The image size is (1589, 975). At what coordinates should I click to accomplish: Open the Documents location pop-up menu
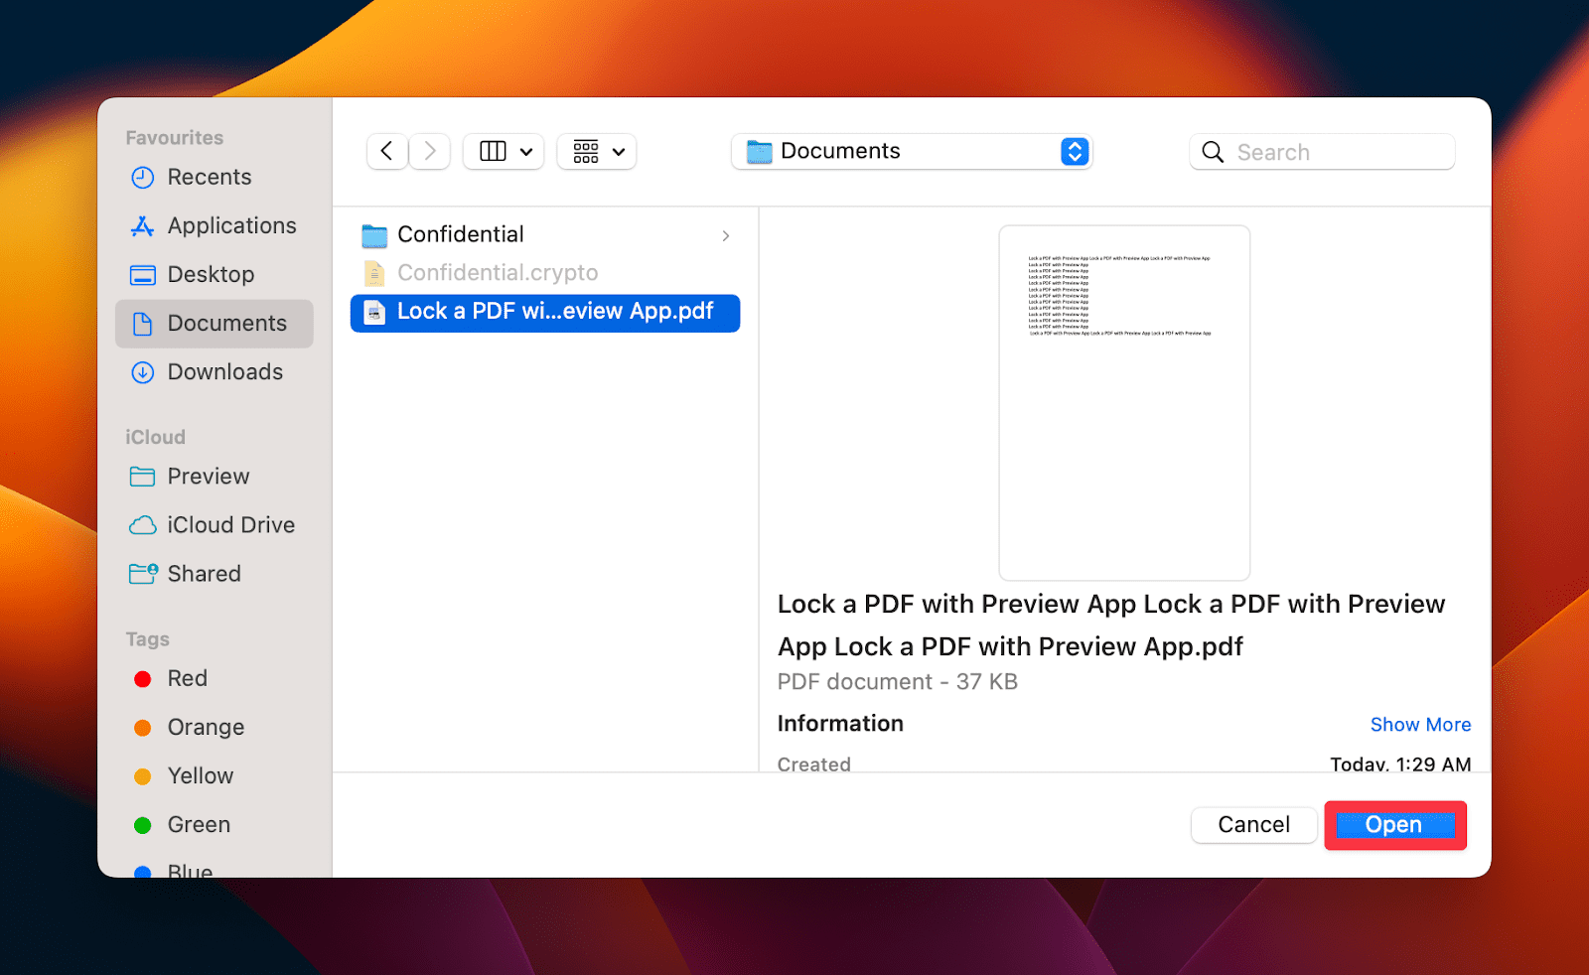pyautogui.click(x=912, y=151)
